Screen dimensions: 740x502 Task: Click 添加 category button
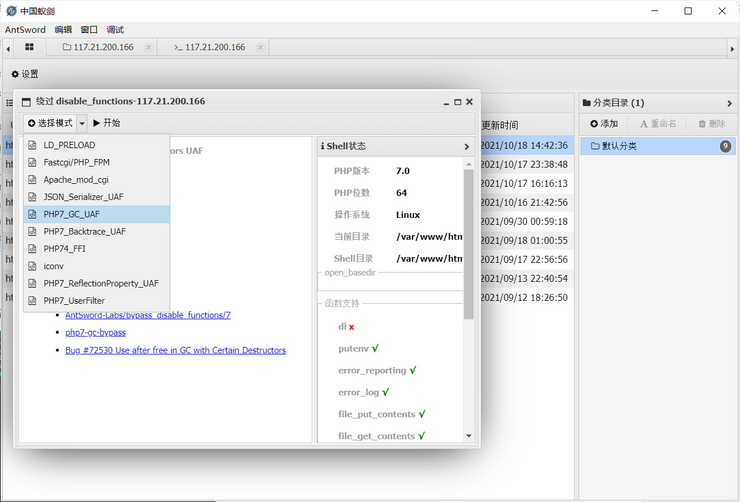tap(604, 124)
